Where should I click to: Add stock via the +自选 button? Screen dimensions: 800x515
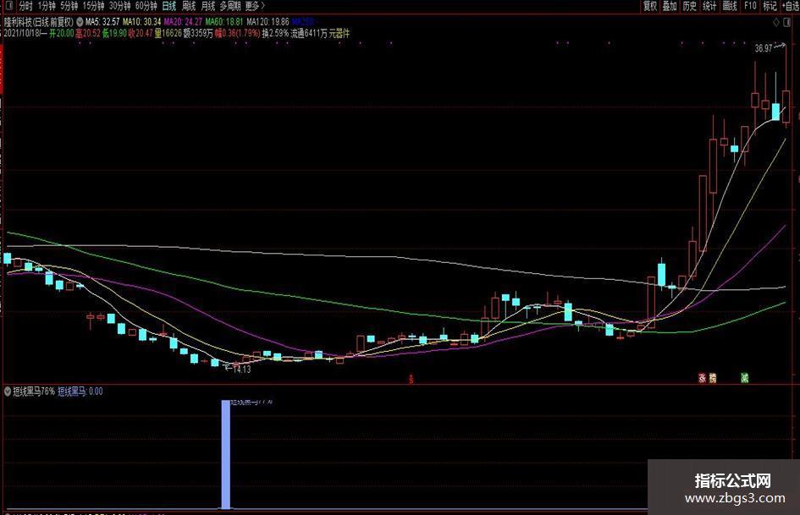click(x=791, y=6)
